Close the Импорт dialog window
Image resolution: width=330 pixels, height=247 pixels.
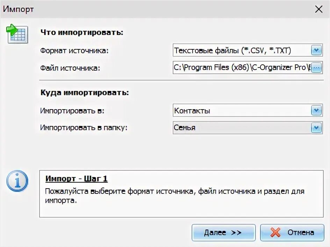[x=318, y=9]
